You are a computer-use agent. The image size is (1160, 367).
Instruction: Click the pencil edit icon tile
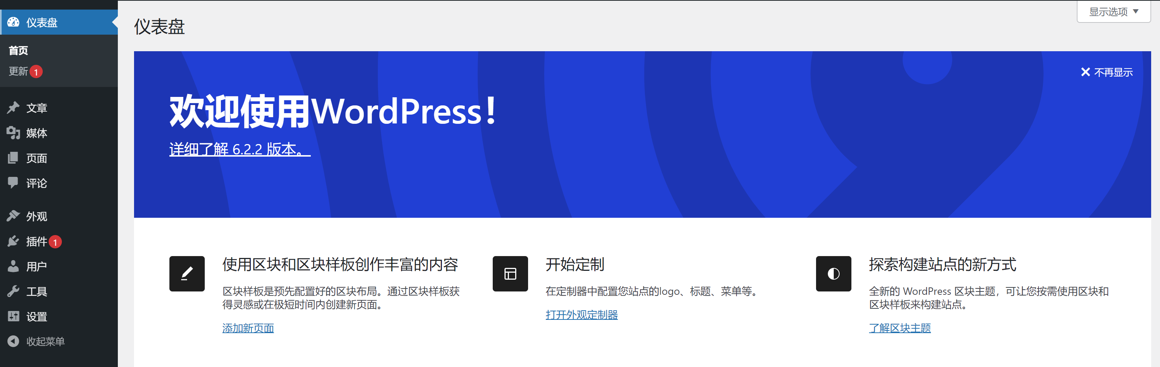point(187,274)
